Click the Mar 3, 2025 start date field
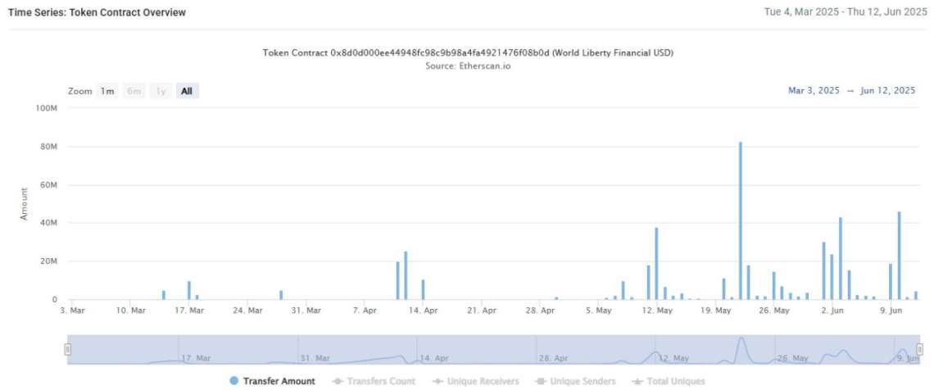Viewport: 934px width, 390px height. (x=814, y=91)
